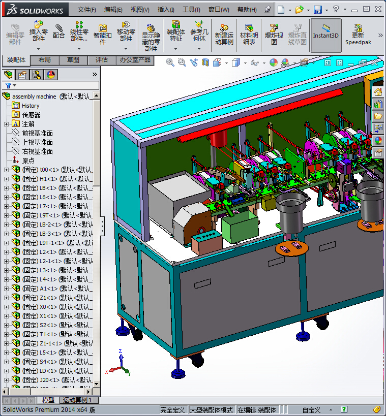This screenshot has width=386, height=416.
Task: Open the ConfigurationManager tab icon
Action: [x=37, y=75]
